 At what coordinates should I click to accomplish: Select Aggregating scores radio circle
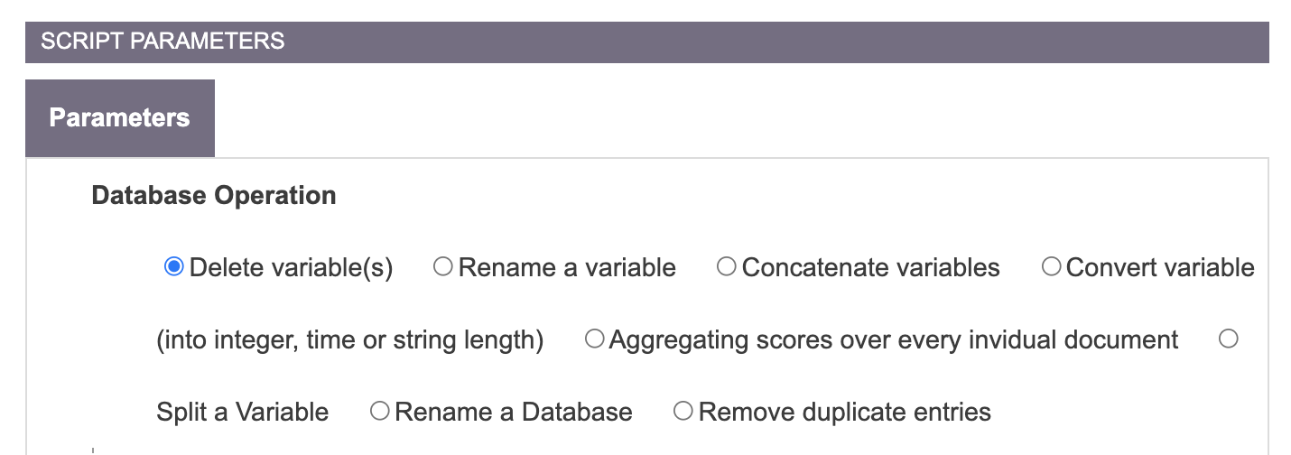(594, 339)
